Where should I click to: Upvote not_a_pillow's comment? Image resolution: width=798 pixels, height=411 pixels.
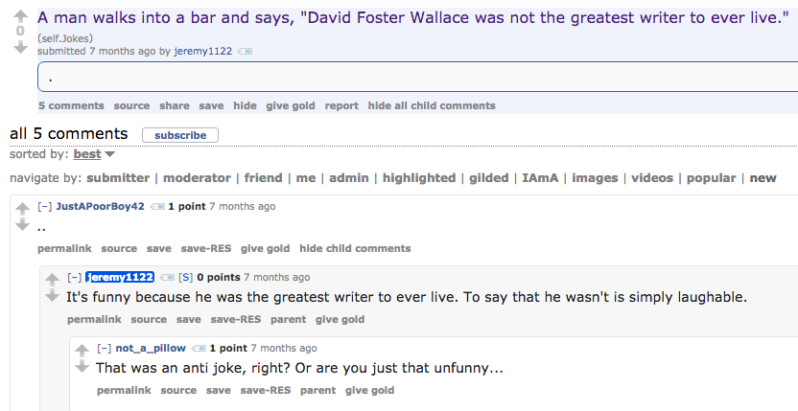coord(82,350)
